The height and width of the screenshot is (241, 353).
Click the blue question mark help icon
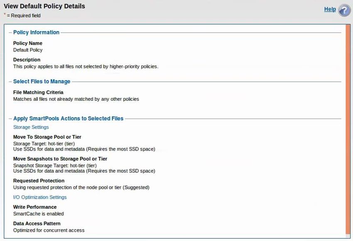tap(344, 10)
